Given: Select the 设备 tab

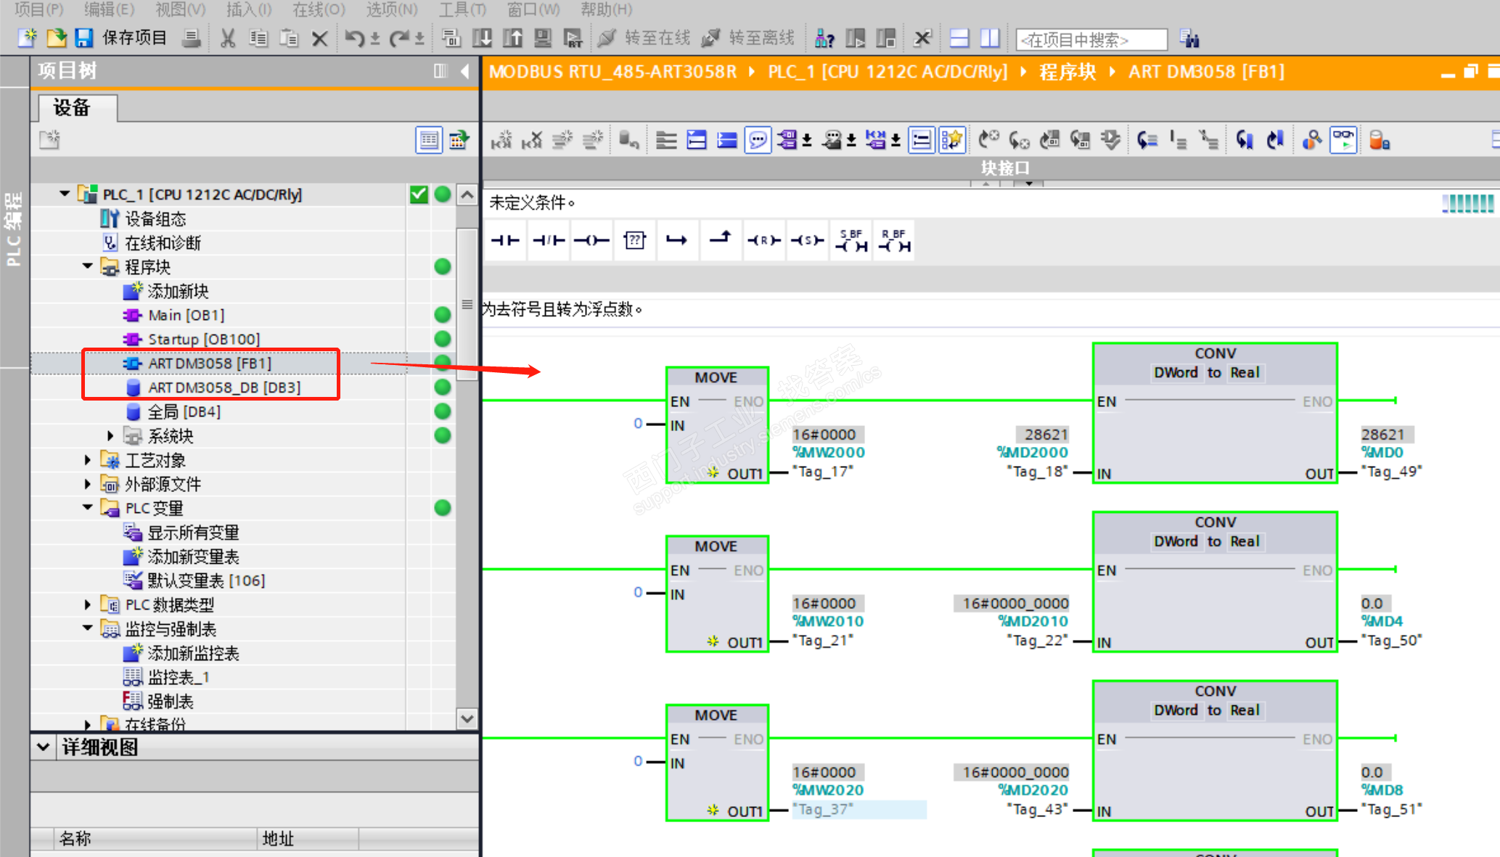Looking at the screenshot, I should pyautogui.click(x=72, y=108).
